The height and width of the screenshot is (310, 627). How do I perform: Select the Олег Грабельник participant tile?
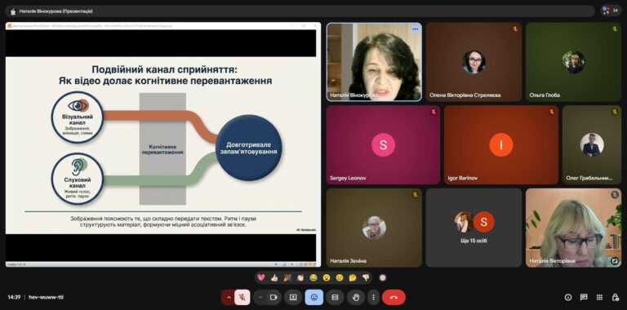(x=592, y=144)
